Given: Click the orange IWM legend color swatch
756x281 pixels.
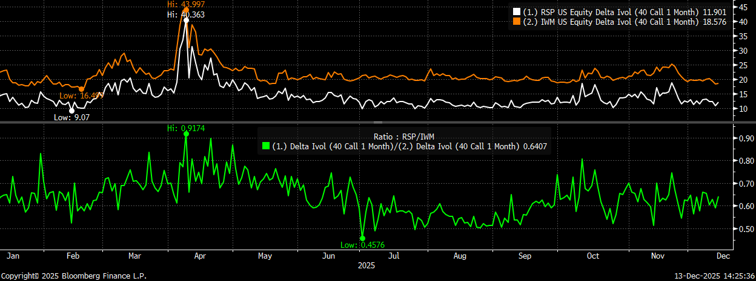Looking at the screenshot, I should tap(517, 21).
